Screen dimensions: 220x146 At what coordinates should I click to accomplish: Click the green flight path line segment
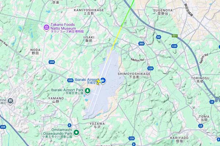(128, 13)
